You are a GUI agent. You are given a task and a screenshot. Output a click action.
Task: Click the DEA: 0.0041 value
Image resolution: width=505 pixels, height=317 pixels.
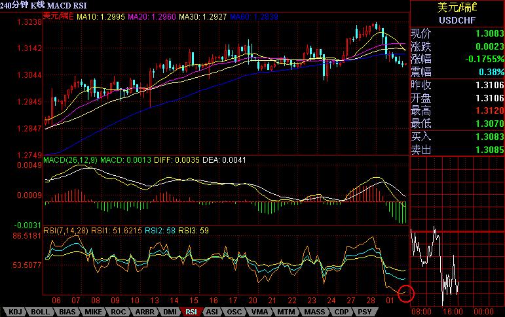tap(224, 159)
